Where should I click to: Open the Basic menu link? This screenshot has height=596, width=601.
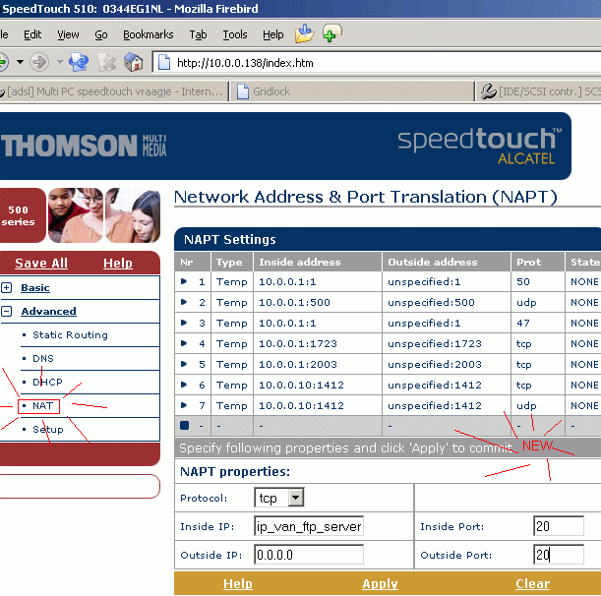35,287
